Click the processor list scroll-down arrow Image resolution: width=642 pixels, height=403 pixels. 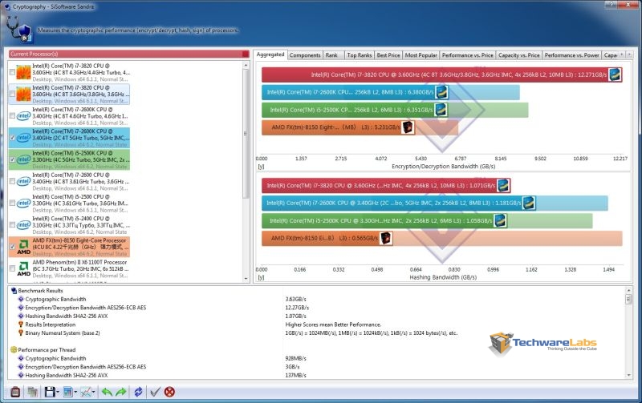(x=246, y=279)
